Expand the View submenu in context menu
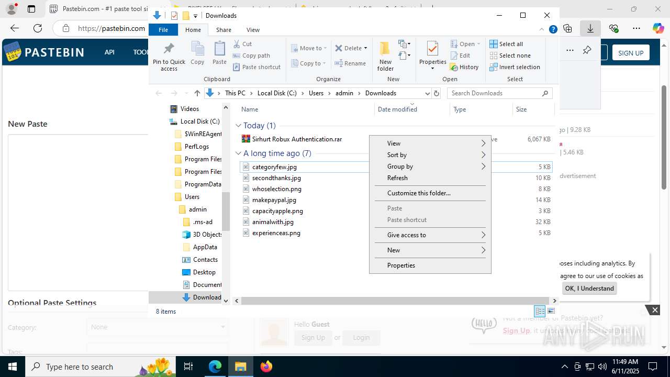The height and width of the screenshot is (377, 670). [430, 143]
